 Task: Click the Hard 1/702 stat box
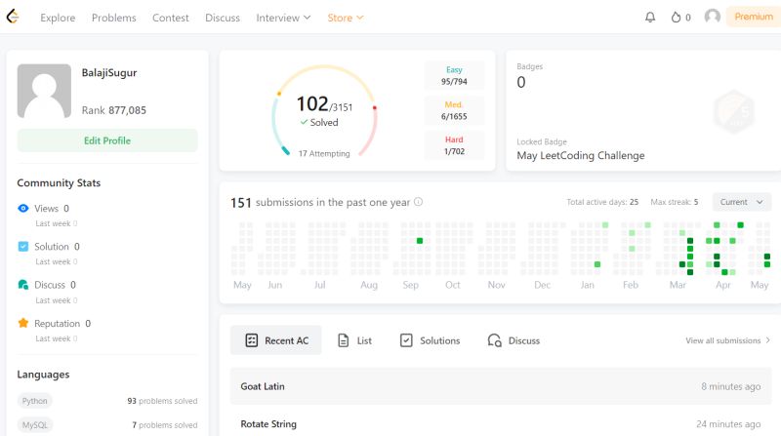point(454,145)
